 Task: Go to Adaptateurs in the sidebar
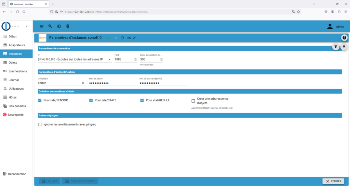pos(17,45)
